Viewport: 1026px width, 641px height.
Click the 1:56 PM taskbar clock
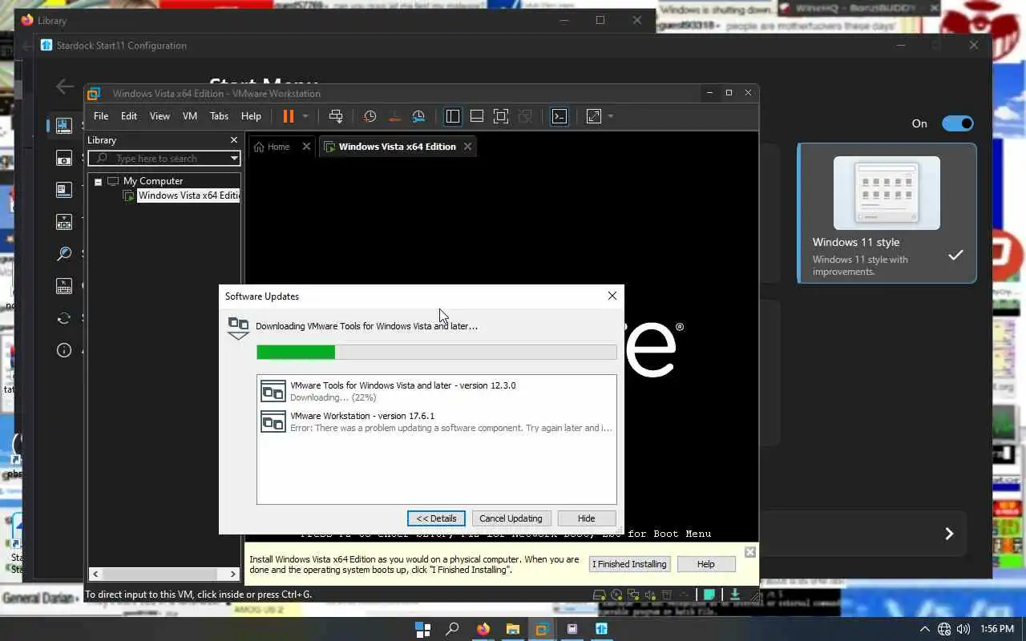[997, 629]
